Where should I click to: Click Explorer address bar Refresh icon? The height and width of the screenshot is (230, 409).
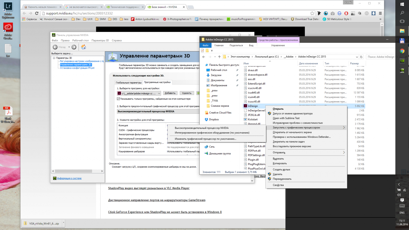[x=361, y=57]
